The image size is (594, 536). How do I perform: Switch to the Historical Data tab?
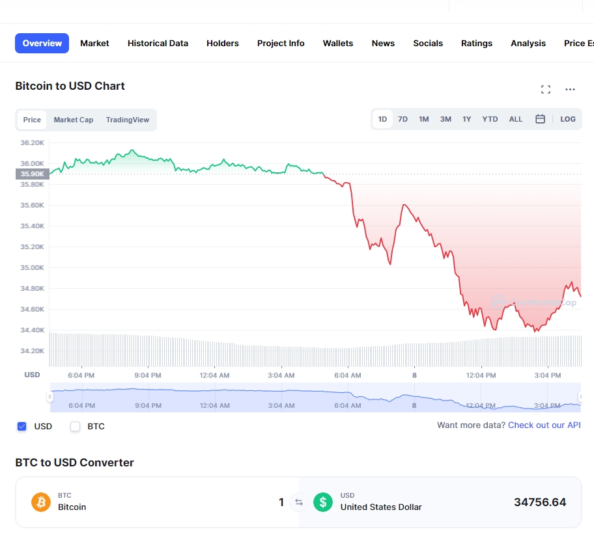click(x=158, y=43)
